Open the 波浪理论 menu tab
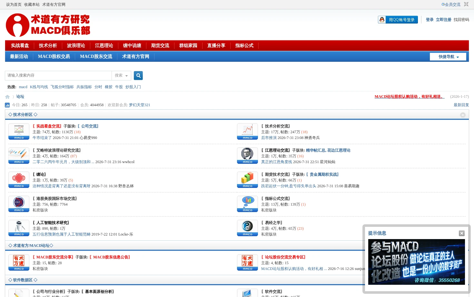Screen dimensions: 474x297 pos(76,46)
